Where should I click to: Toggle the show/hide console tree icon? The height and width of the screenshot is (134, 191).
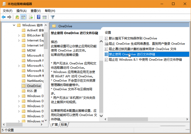[x=23, y=17]
